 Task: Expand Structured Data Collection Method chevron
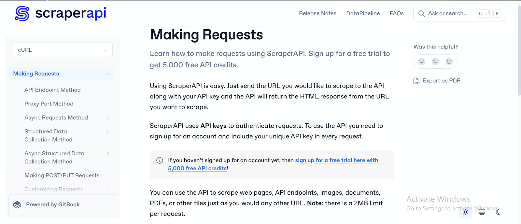click(107, 132)
